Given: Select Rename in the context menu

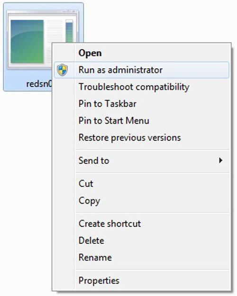Looking at the screenshot, I should pos(141,258).
